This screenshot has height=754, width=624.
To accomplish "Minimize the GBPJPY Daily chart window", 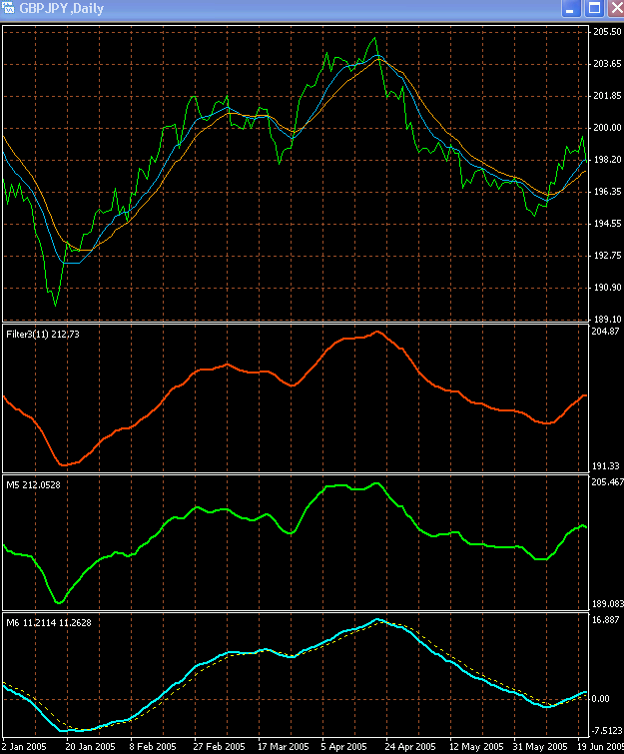I will pyautogui.click(x=571, y=8).
